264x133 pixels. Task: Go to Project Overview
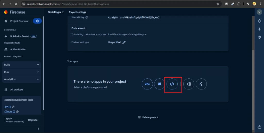pyautogui.click(x=19, y=21)
